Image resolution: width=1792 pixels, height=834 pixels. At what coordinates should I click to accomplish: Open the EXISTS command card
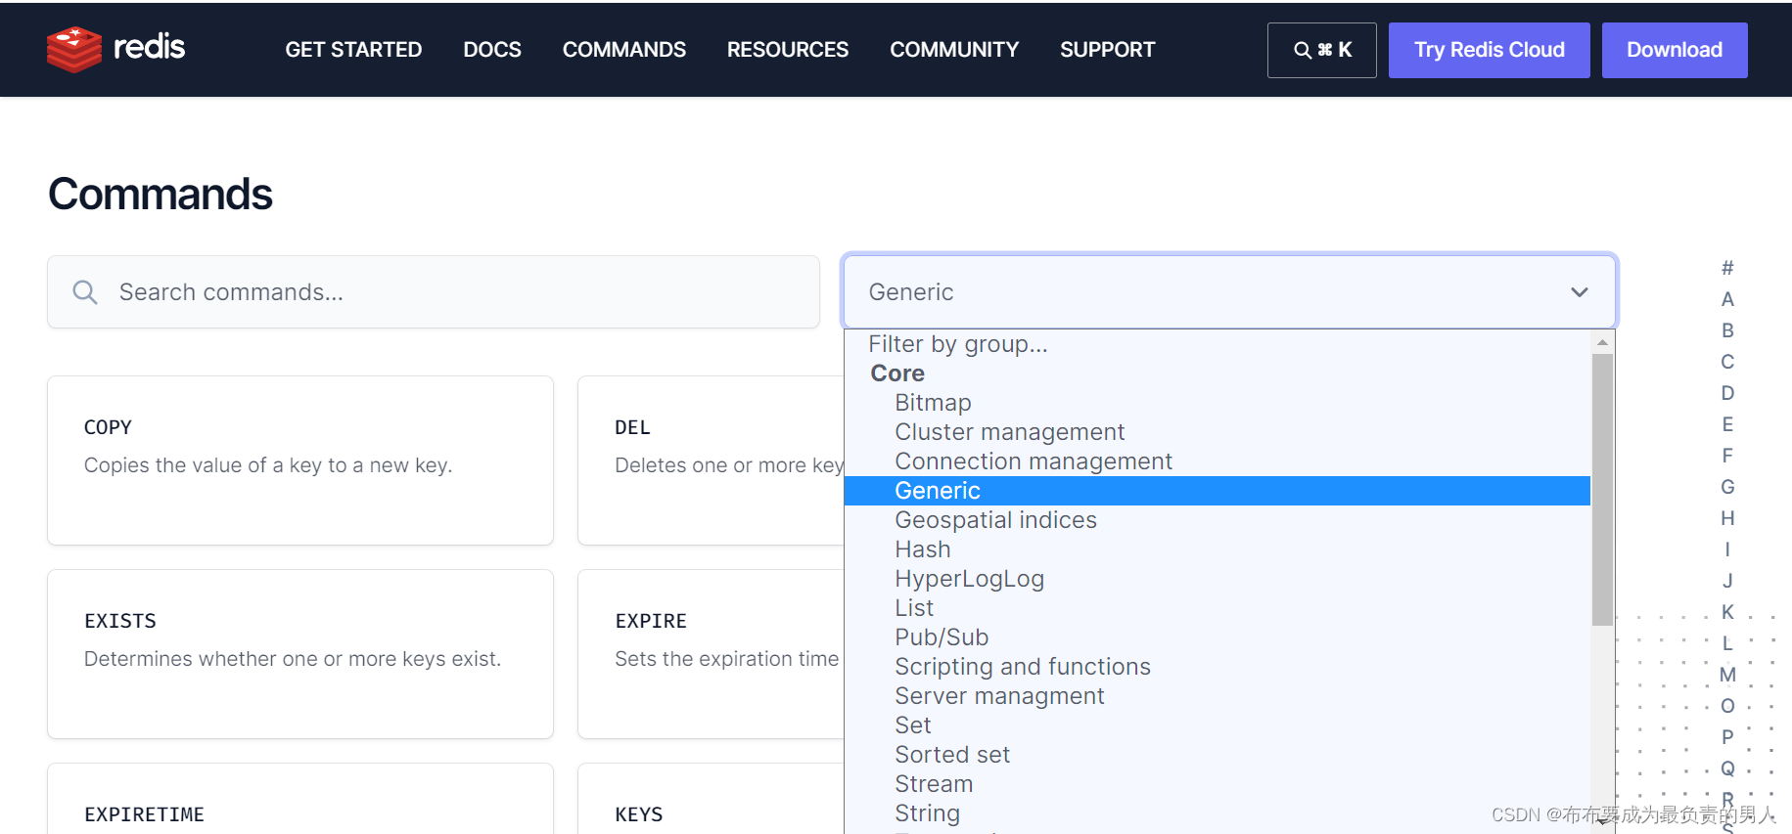300,654
